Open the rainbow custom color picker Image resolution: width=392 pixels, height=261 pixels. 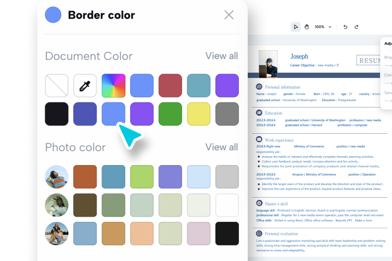point(113,86)
